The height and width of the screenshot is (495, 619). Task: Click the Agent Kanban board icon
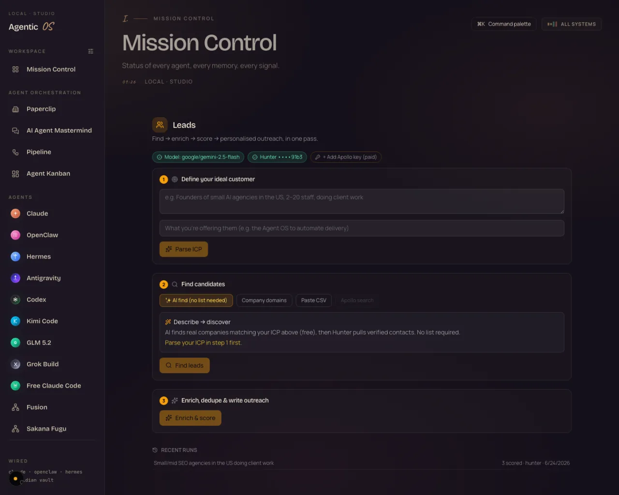pyautogui.click(x=15, y=174)
